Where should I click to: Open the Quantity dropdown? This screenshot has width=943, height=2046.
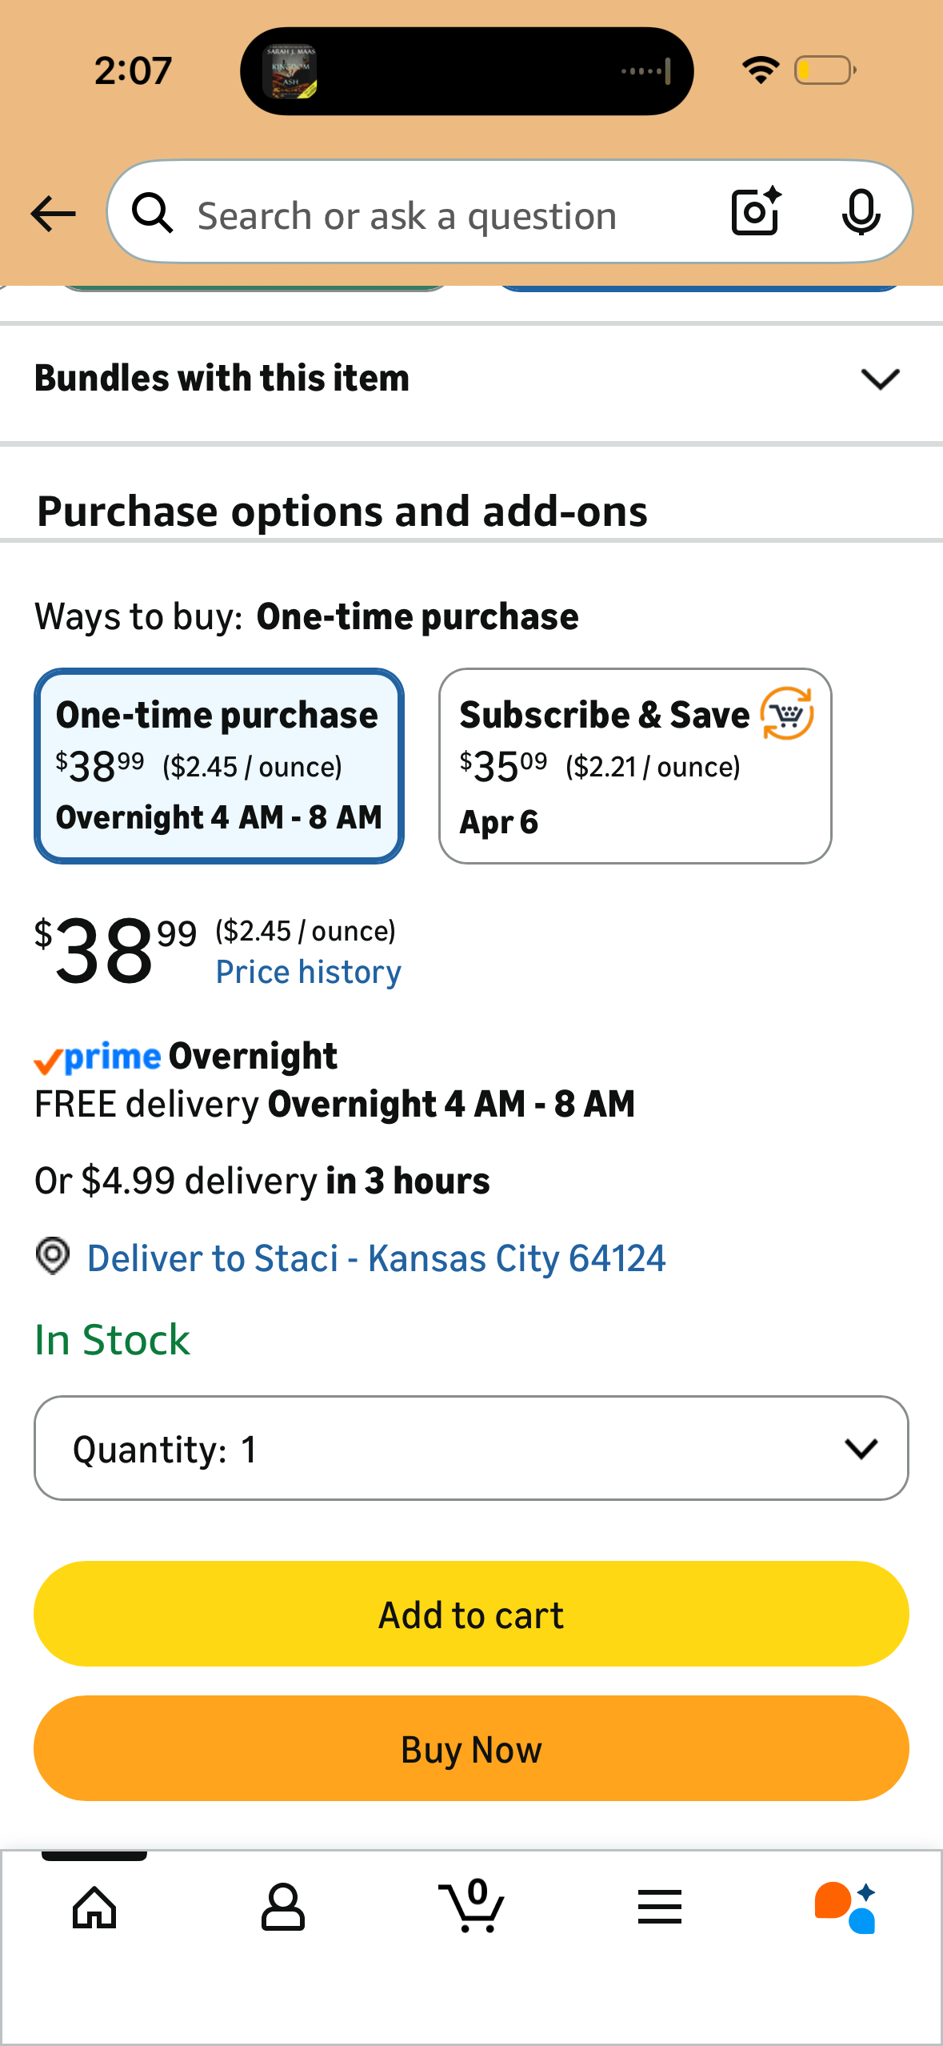(471, 1448)
